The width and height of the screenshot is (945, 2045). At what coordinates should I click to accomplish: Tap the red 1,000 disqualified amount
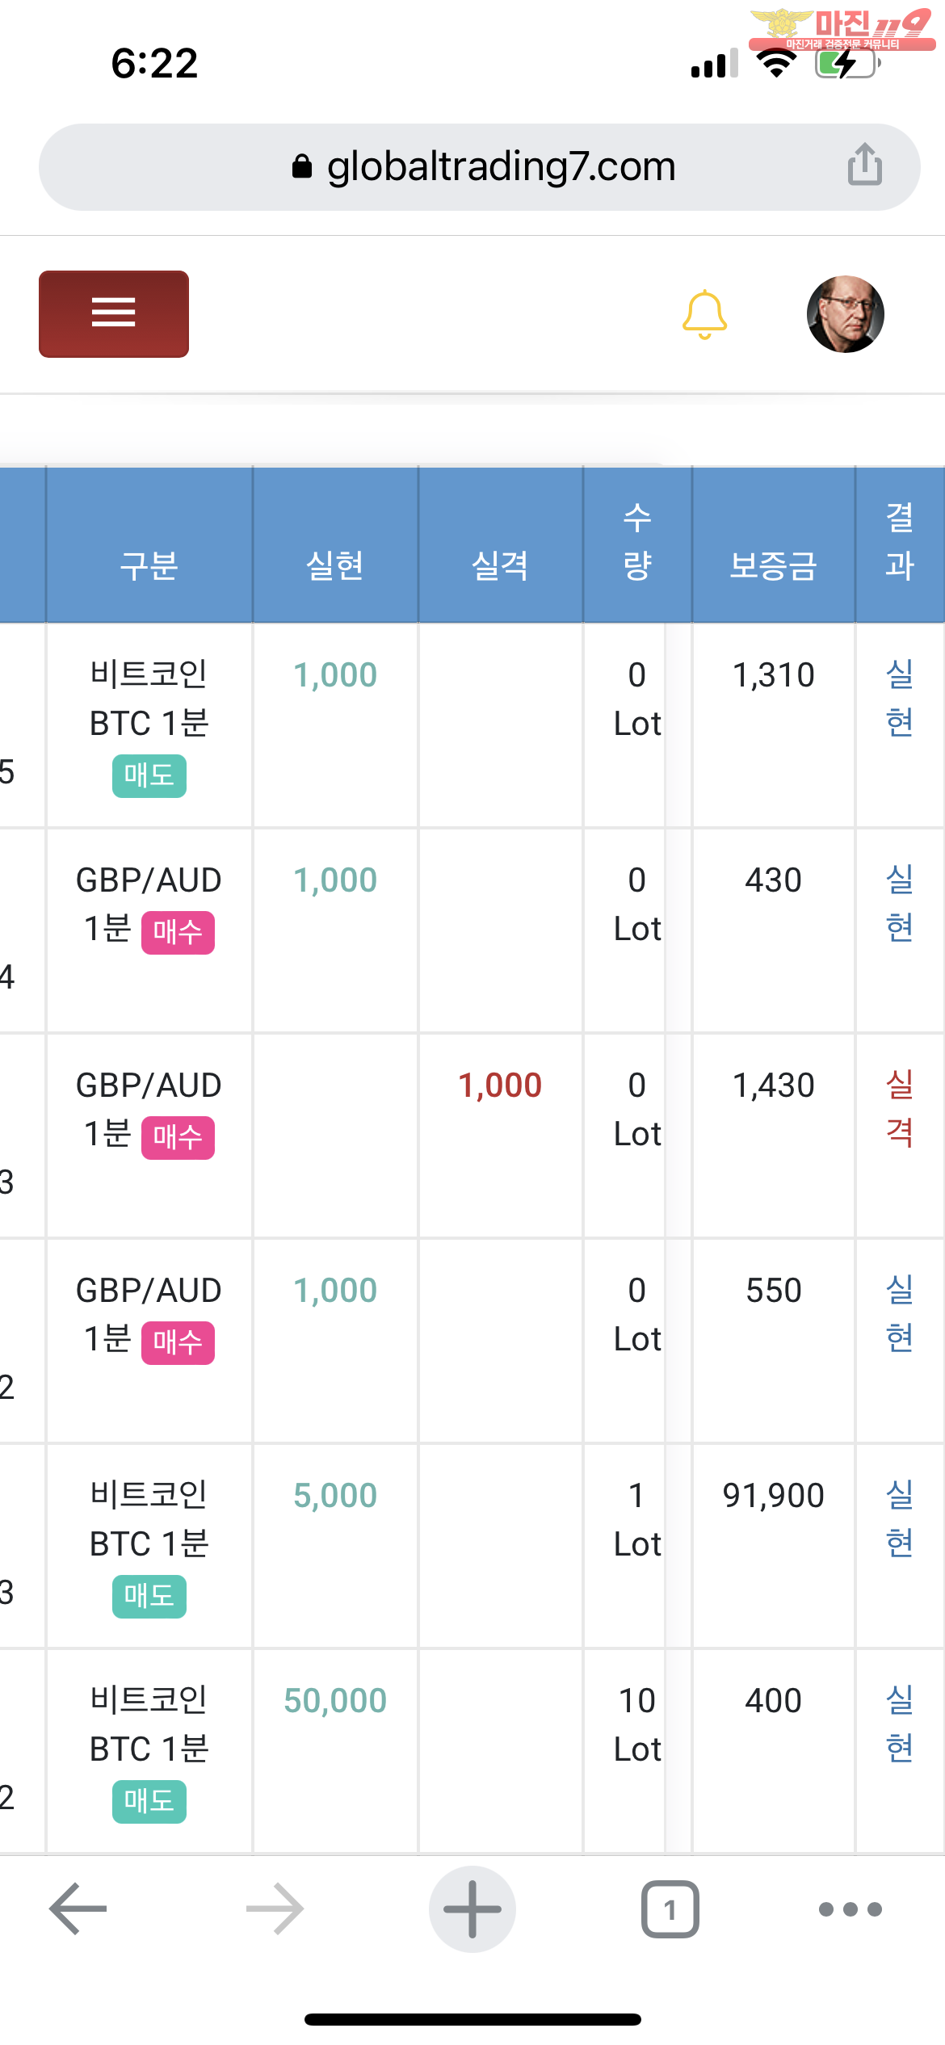[500, 1085]
